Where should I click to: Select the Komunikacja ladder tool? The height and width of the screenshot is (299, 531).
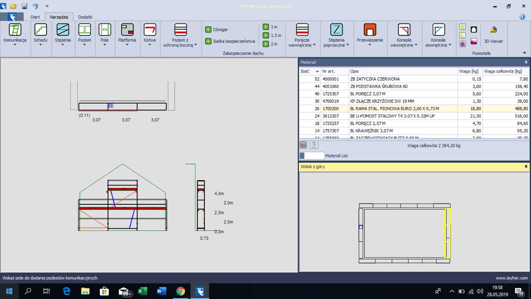point(15,30)
